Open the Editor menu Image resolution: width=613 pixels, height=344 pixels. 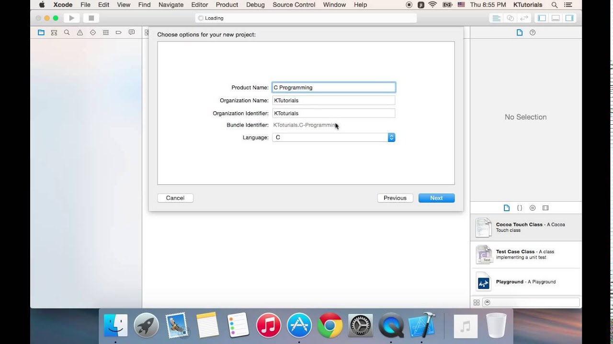(x=200, y=5)
